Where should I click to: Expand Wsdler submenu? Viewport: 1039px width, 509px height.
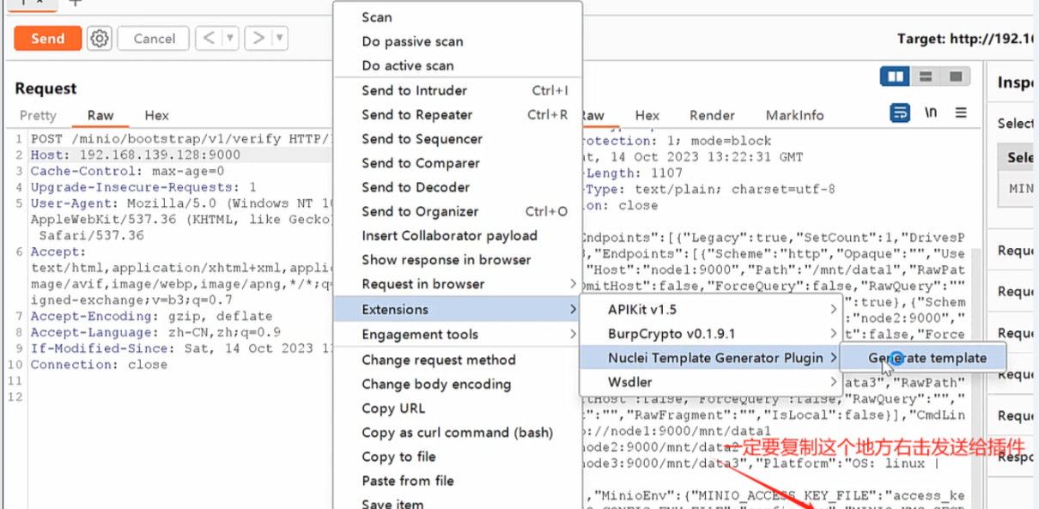(712, 382)
